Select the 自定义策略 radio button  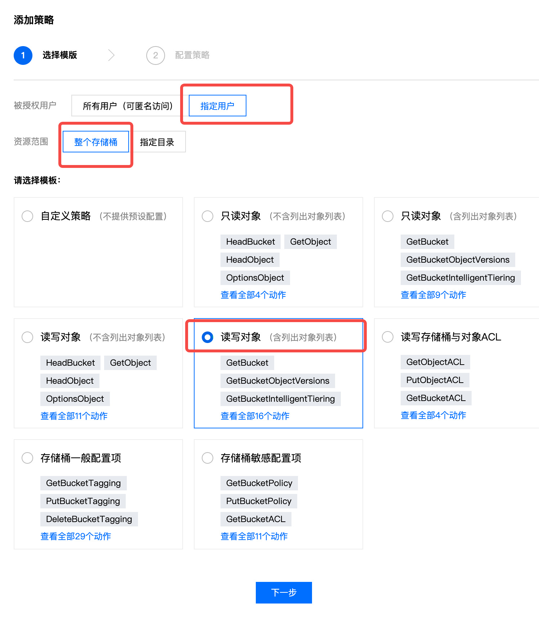pos(27,216)
